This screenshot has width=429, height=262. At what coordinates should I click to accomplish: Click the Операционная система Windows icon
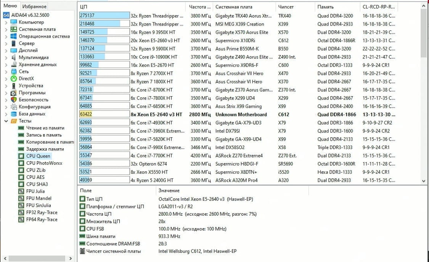pos(13,36)
